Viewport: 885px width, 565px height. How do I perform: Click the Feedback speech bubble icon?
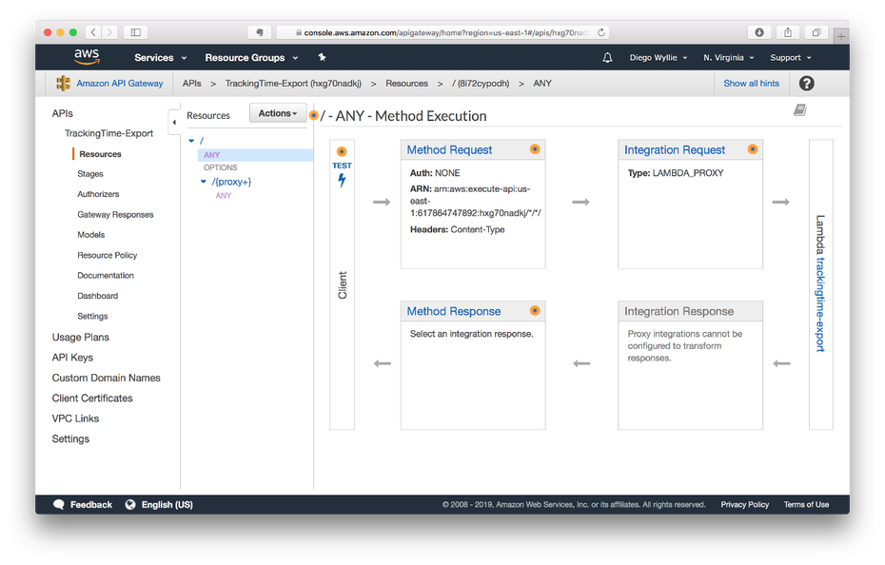59,505
